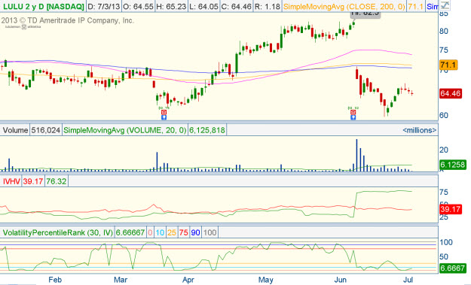Click the D: 7/3/13 date readout

pyautogui.click(x=104, y=6)
